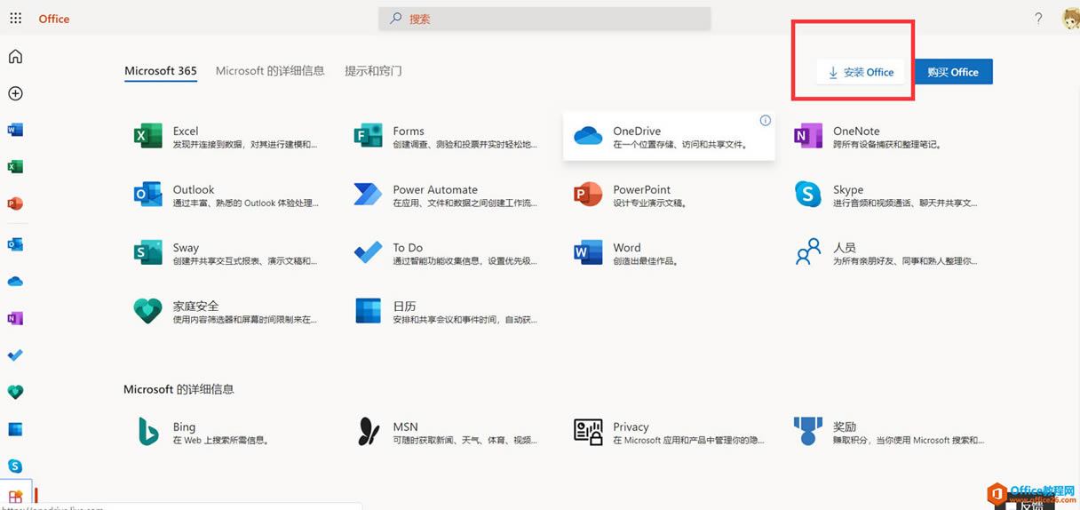Open PowerPoint from the left sidebar

pyautogui.click(x=15, y=203)
